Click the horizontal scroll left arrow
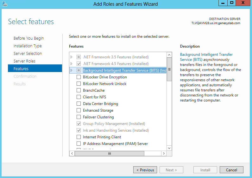Image resolution: width=252 pixels, height=178 pixels. pyautogui.click(x=72, y=153)
